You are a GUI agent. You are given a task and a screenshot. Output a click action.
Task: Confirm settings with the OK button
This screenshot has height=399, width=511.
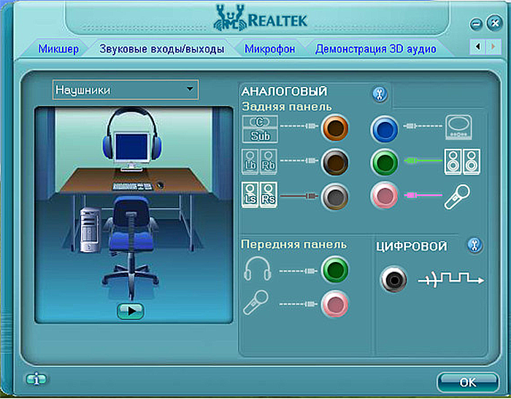pos(468,381)
